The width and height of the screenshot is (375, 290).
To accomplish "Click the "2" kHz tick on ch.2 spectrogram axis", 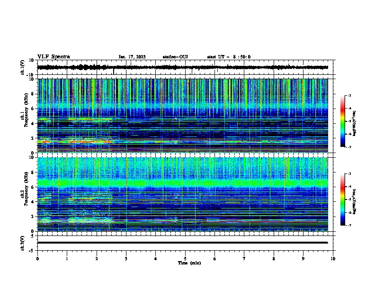I will (33, 217).
